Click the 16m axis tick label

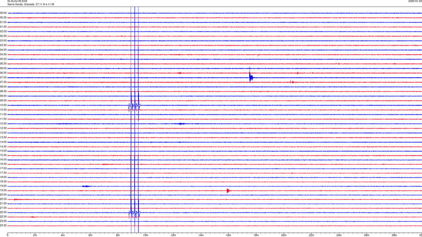point(229,235)
